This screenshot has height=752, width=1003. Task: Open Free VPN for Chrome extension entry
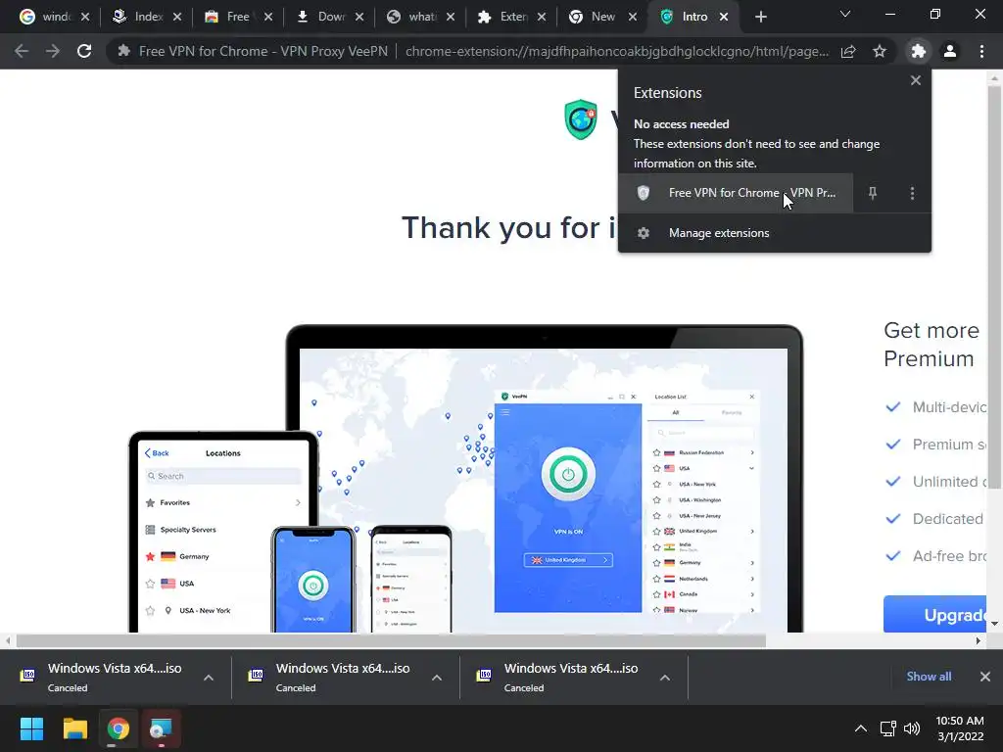point(736,193)
